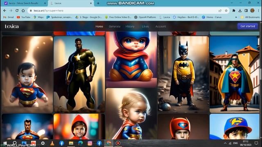Screen dimensions: 262x147
Task: Open Chrome three-dot menu
Action: 258,11
